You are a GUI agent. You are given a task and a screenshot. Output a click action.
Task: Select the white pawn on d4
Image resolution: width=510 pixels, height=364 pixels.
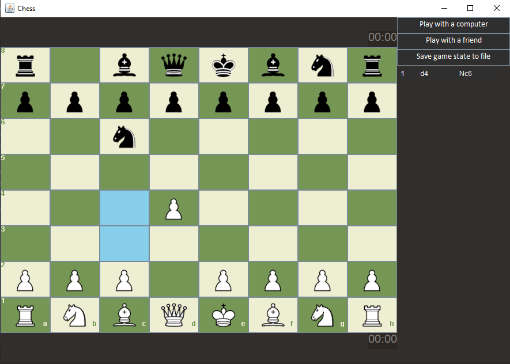pos(173,208)
